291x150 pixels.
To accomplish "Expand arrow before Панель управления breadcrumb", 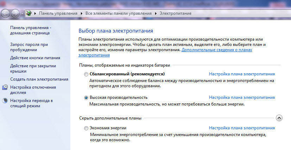I will [x=35, y=14].
